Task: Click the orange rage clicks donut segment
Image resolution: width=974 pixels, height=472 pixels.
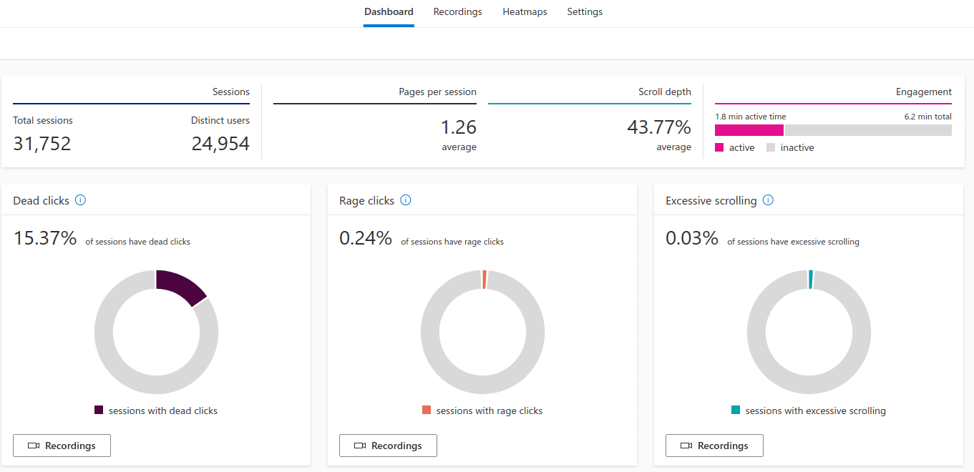Action: [484, 280]
